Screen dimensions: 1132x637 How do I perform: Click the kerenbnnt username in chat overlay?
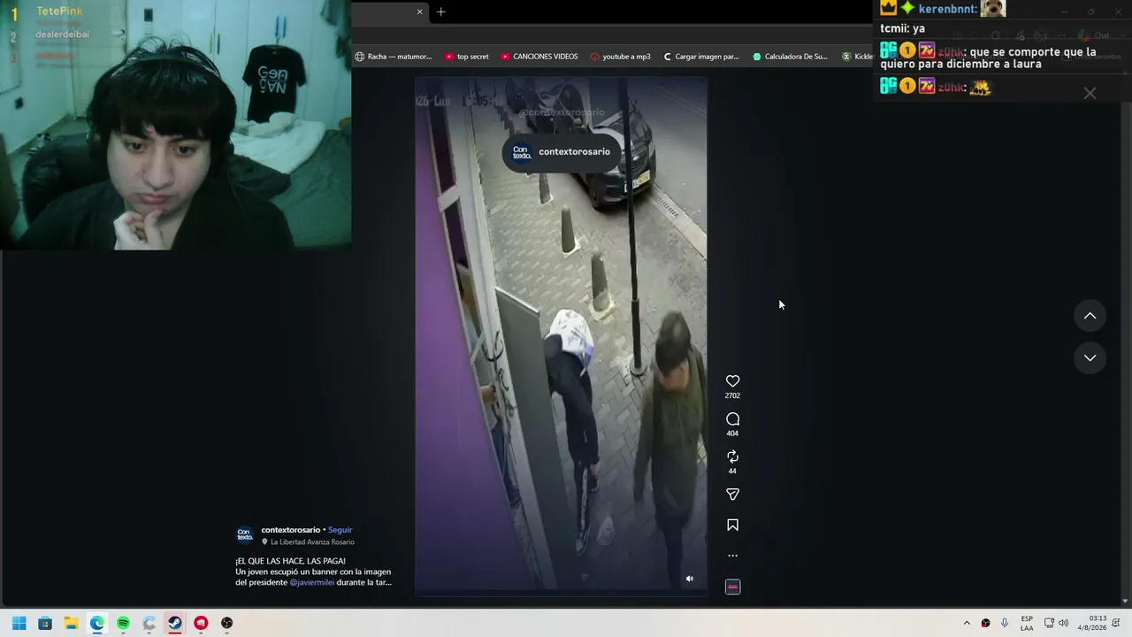point(947,9)
